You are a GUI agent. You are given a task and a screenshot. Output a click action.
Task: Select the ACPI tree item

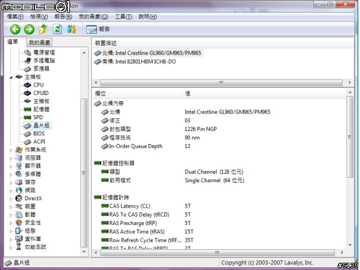(34, 142)
